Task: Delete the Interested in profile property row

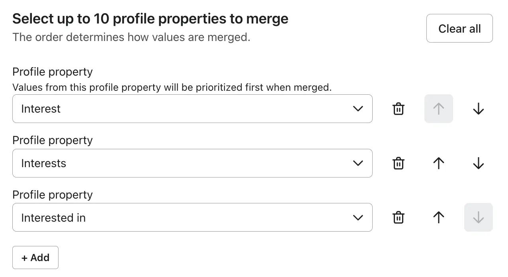Action: [x=398, y=217]
